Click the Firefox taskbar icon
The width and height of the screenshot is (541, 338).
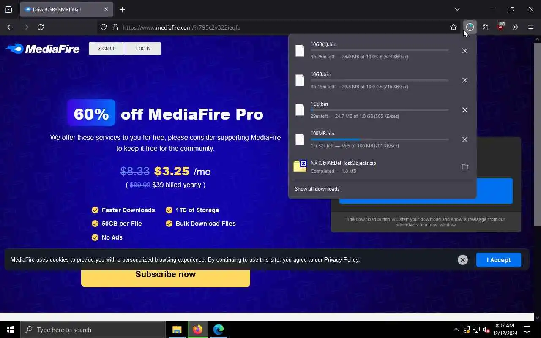198,330
